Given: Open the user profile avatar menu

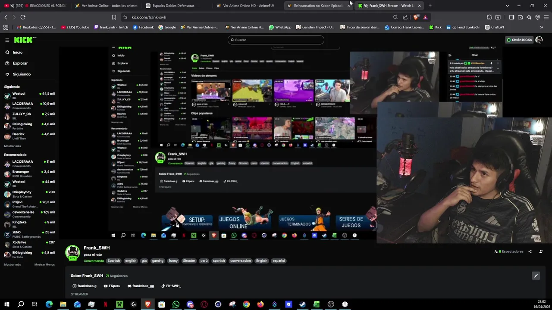Looking at the screenshot, I should pyautogui.click(x=539, y=40).
